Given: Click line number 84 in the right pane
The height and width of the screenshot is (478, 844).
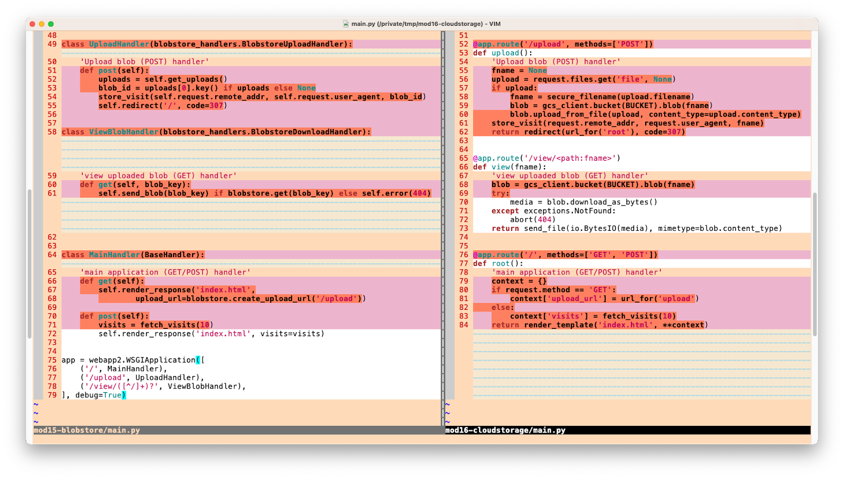Looking at the screenshot, I should (x=463, y=325).
